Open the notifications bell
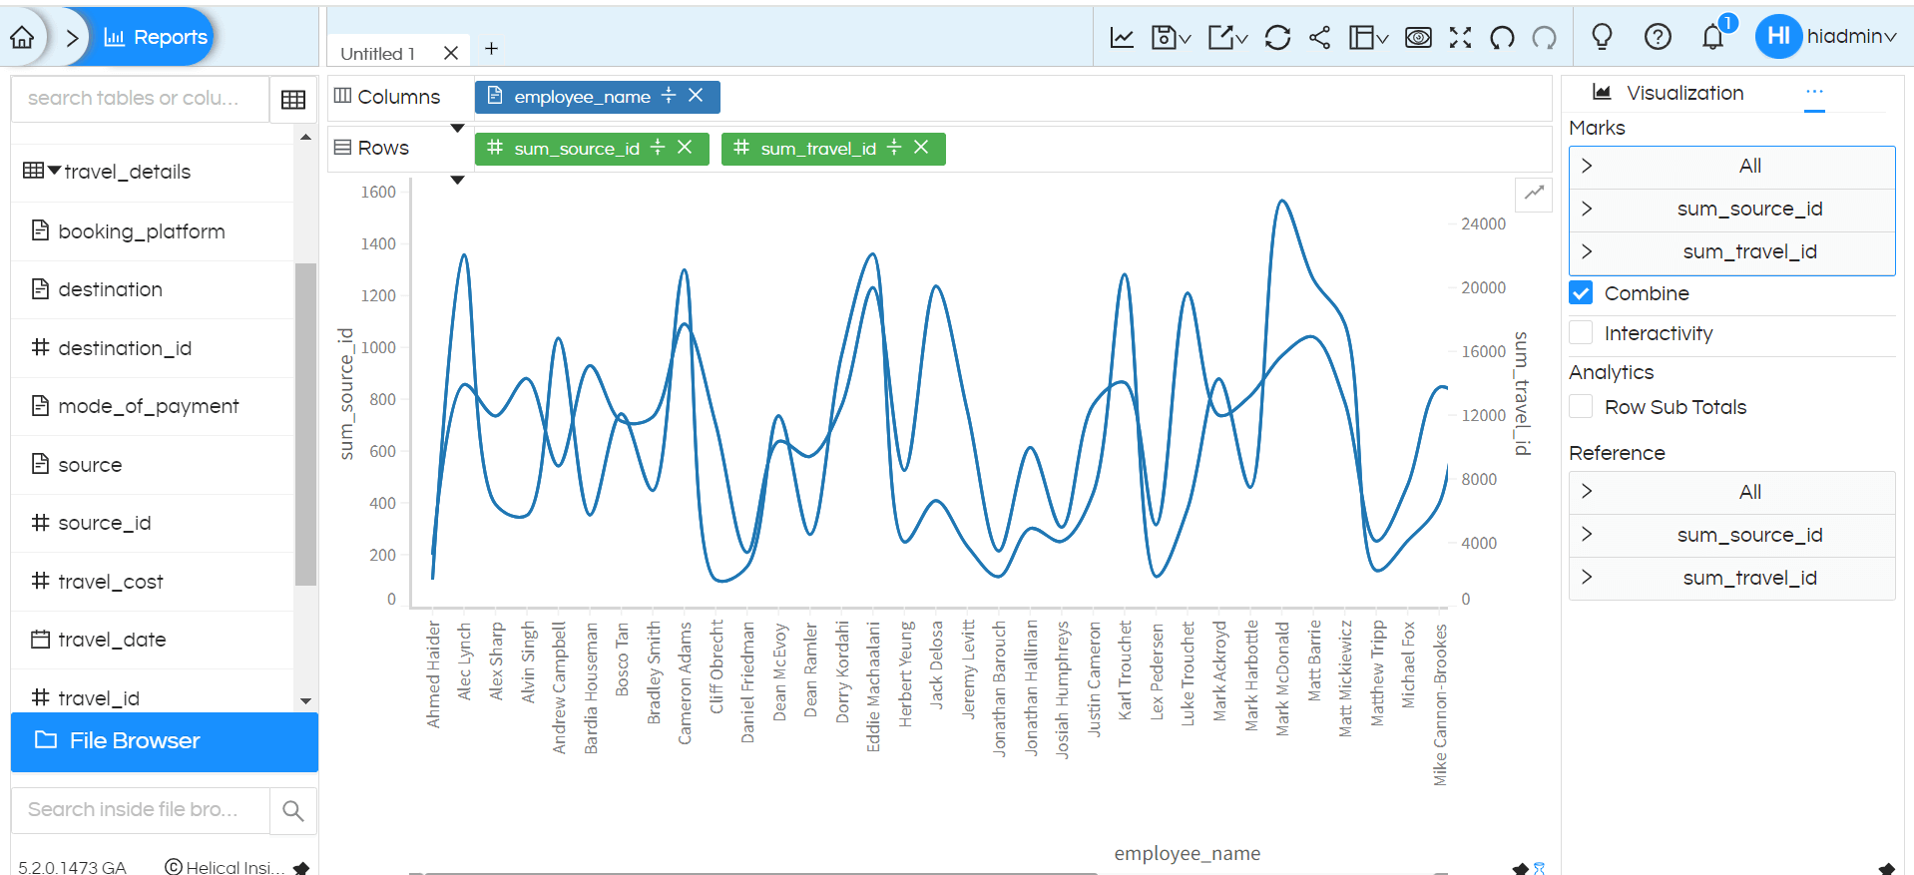 [1713, 37]
